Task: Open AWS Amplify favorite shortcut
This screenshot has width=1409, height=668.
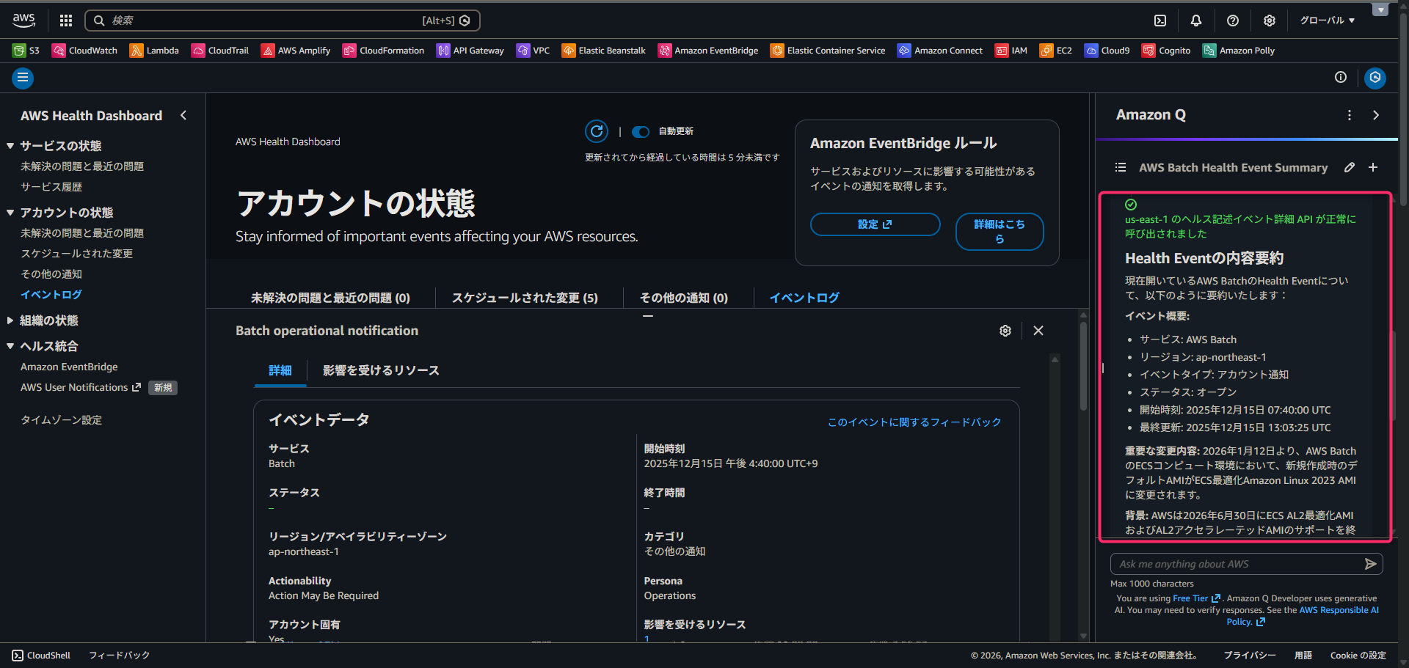Action: coord(296,51)
